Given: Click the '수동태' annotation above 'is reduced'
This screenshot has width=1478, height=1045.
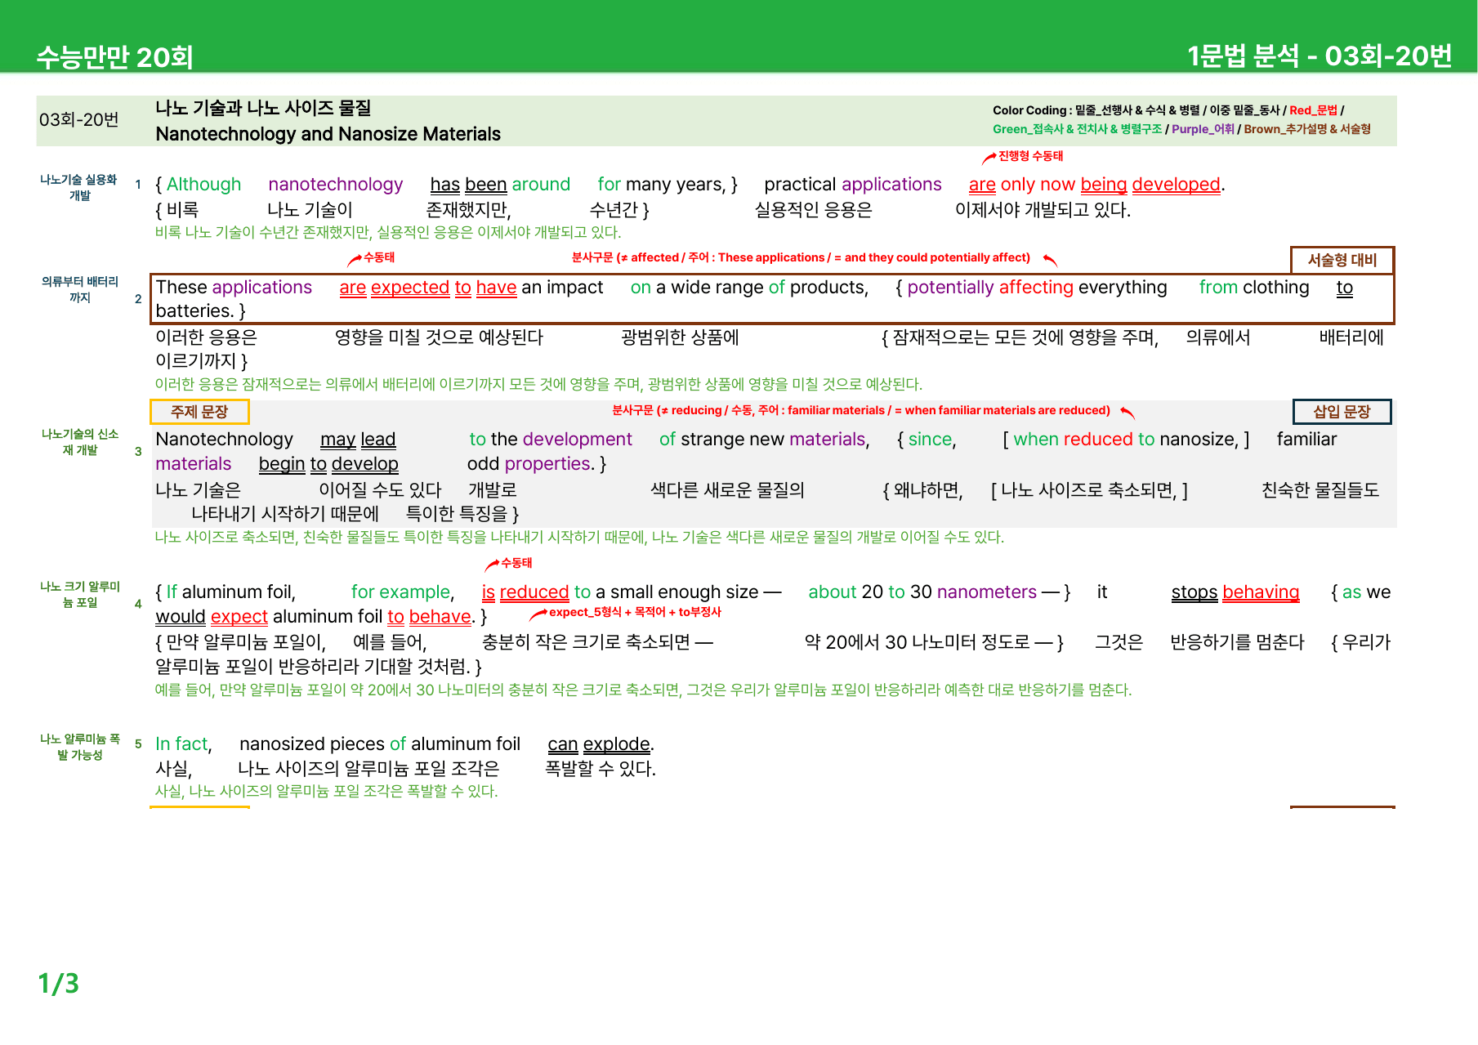Looking at the screenshot, I should point(516,563).
